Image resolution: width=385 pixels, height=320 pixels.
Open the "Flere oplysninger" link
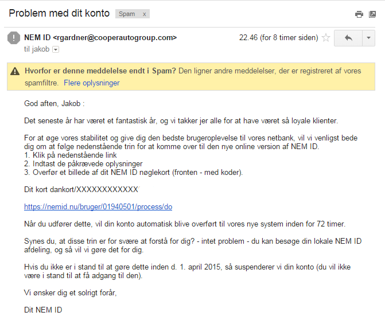click(92, 83)
